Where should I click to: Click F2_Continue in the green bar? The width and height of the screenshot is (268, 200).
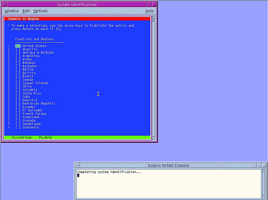point(21,137)
